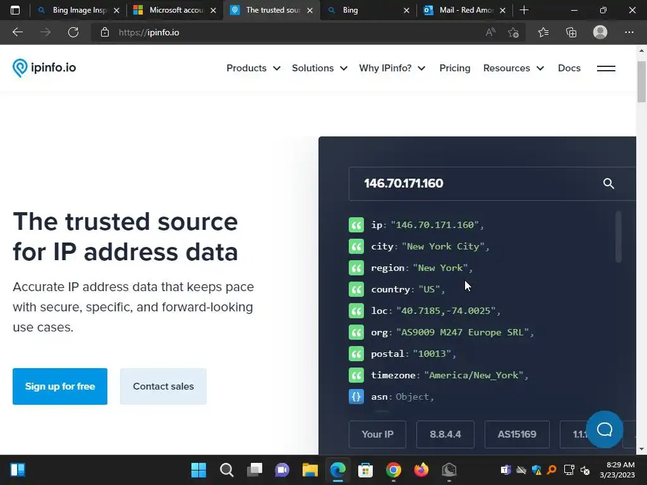The width and height of the screenshot is (647, 485).
Task: Click the "America/New_York" timezone value
Action: tap(474, 375)
